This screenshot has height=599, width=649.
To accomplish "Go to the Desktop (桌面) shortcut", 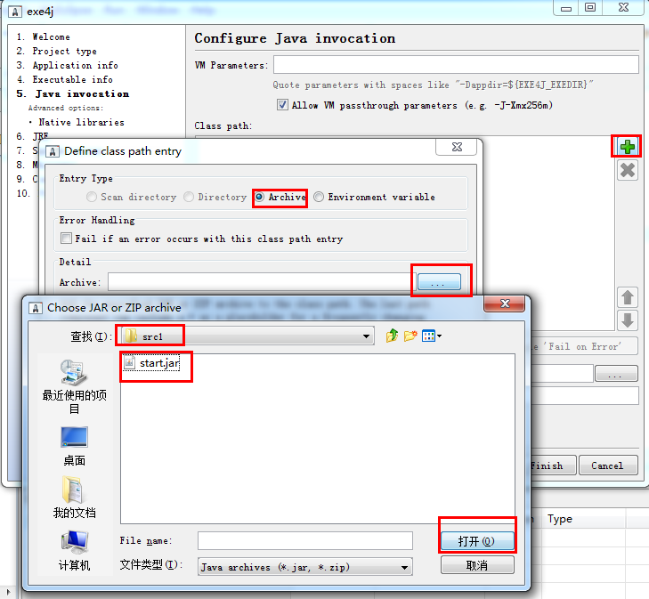I will click(x=74, y=447).
